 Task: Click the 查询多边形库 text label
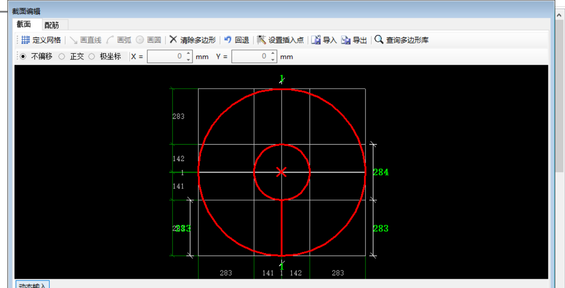tap(407, 40)
